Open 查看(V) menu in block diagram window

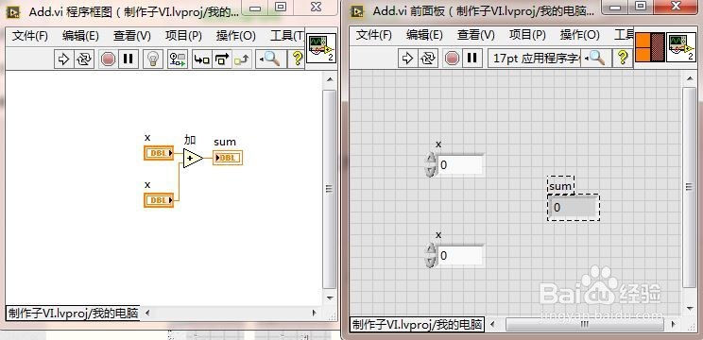click(132, 36)
